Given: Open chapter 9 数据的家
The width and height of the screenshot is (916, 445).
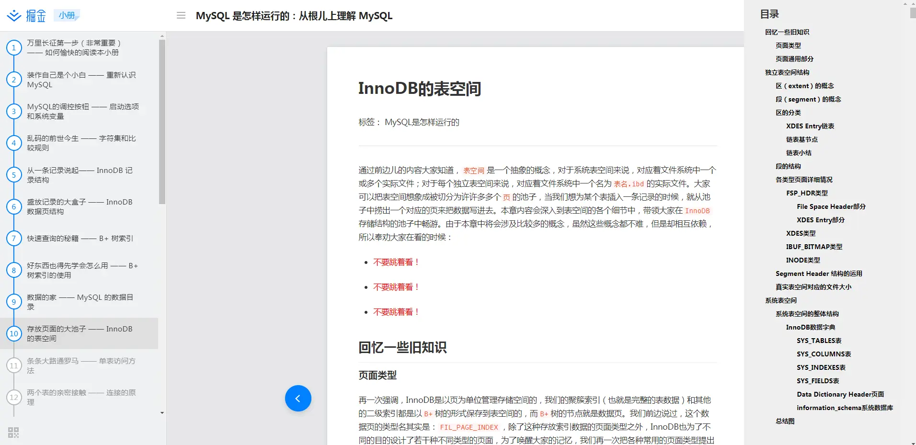Looking at the screenshot, I should 79,302.
